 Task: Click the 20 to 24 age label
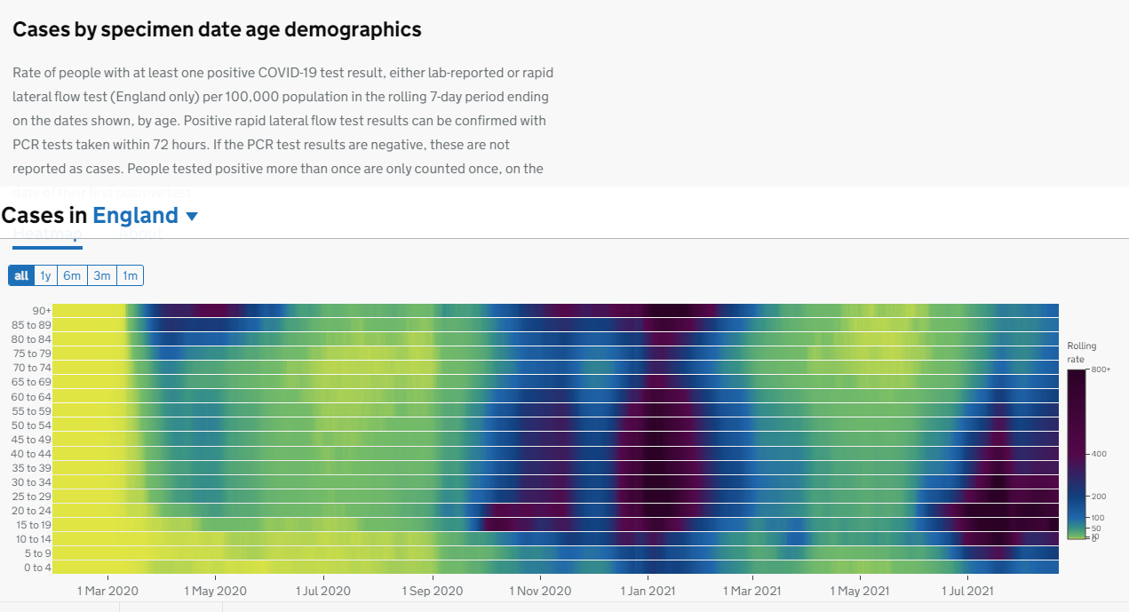click(x=31, y=511)
